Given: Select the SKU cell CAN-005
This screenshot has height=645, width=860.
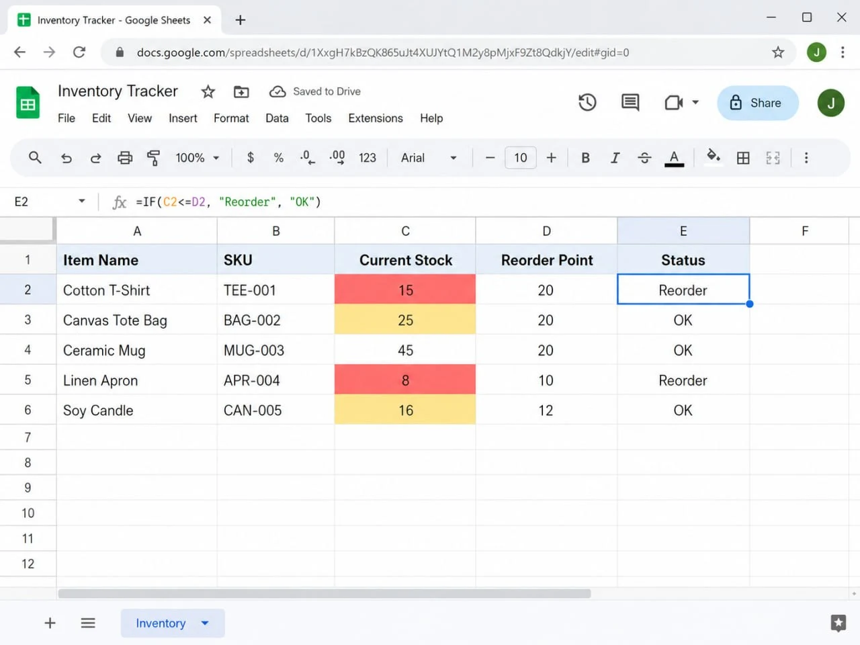Looking at the screenshot, I should click(x=275, y=410).
